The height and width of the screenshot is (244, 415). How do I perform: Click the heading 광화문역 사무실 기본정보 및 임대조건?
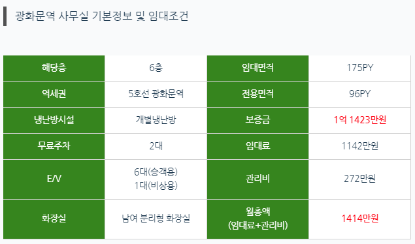[x=101, y=16]
